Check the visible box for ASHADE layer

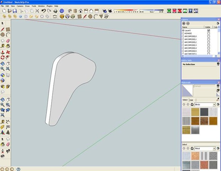[x=209, y=33]
